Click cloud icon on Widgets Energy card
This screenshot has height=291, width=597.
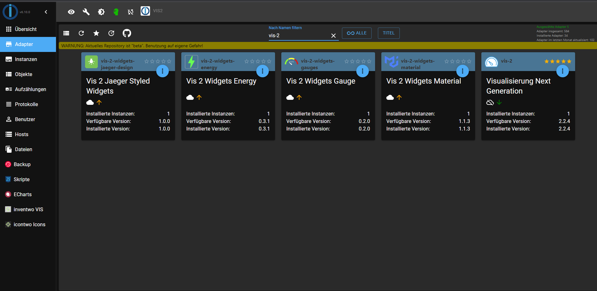click(190, 97)
